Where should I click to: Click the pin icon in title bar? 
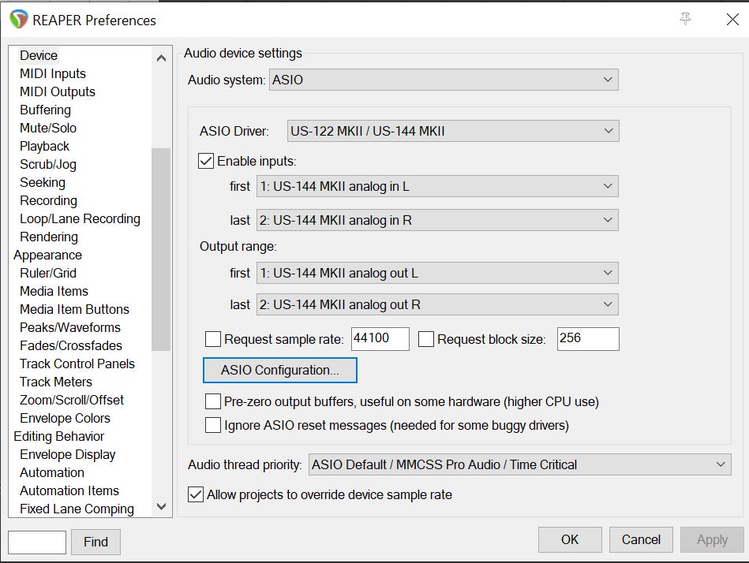point(685,19)
